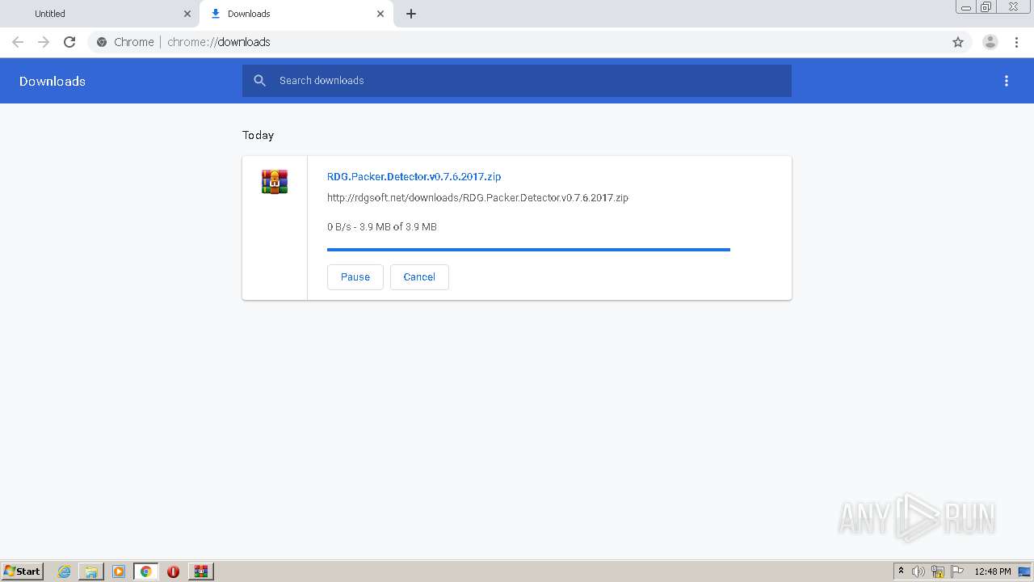
Task: Click the Downloads page title
Action: (x=53, y=81)
